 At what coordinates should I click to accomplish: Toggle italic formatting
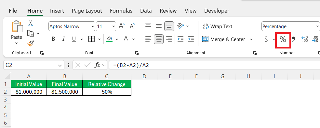(64, 39)
